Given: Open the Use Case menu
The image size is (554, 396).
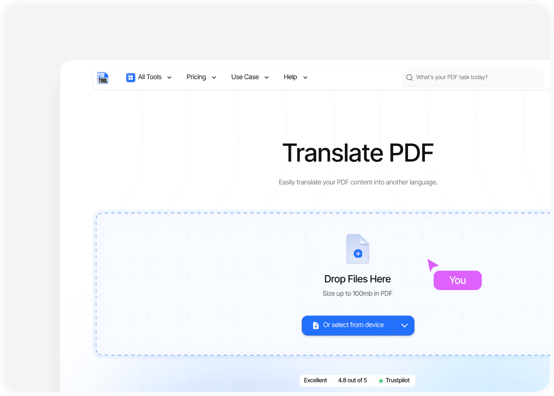Looking at the screenshot, I should pos(245,77).
